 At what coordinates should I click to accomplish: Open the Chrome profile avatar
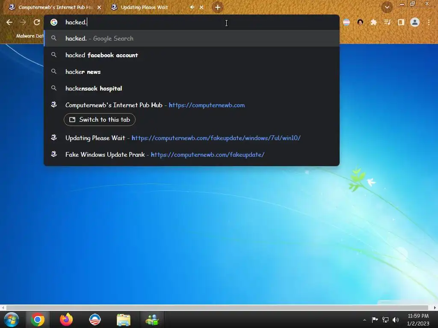coord(415,22)
